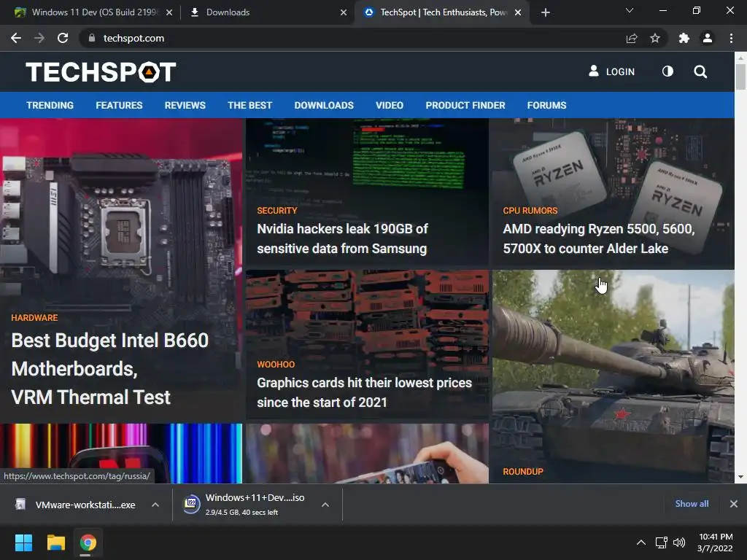The width and height of the screenshot is (747, 560).
Task: Go back using the browser back arrow
Action: tap(16, 38)
